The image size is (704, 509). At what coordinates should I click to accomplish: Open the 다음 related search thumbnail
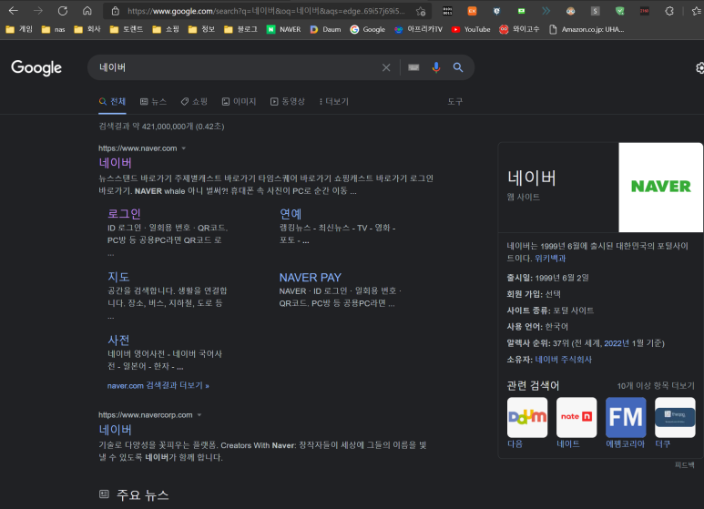[527, 417]
